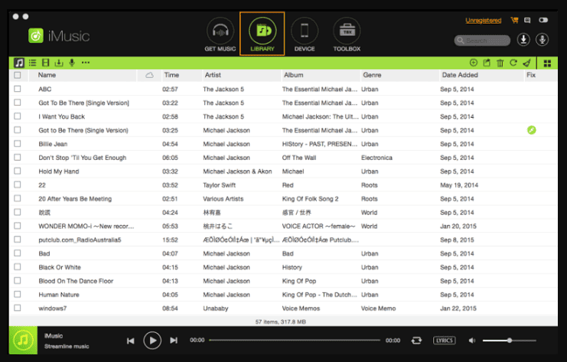Viewport: 567px width, 362px height.
Task: Sort by the Album column header
Action: click(293, 75)
